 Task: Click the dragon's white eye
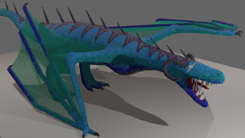192,66
